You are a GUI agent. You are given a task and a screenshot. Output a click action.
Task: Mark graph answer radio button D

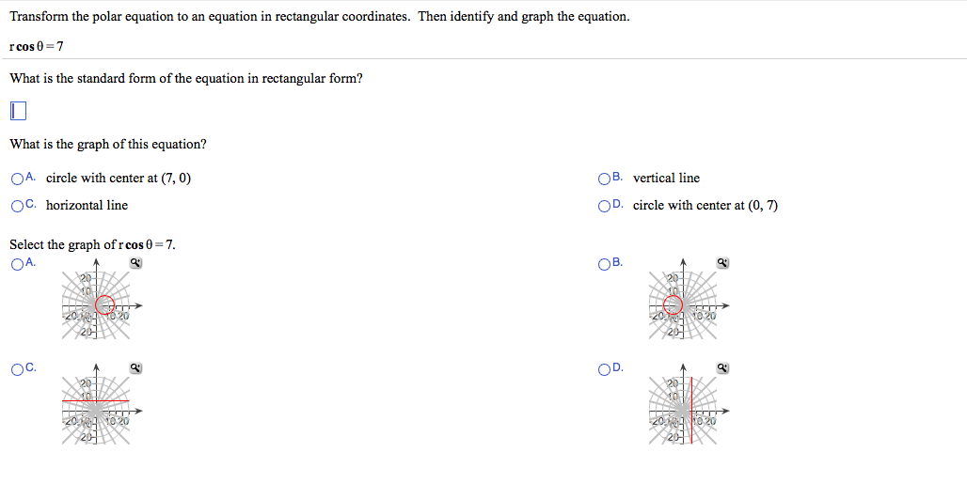click(604, 368)
